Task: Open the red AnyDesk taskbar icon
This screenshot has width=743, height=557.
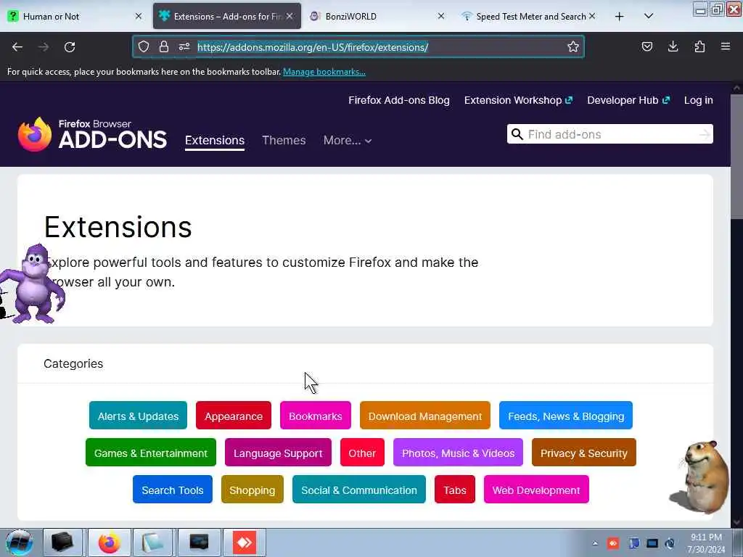Action: (245, 542)
